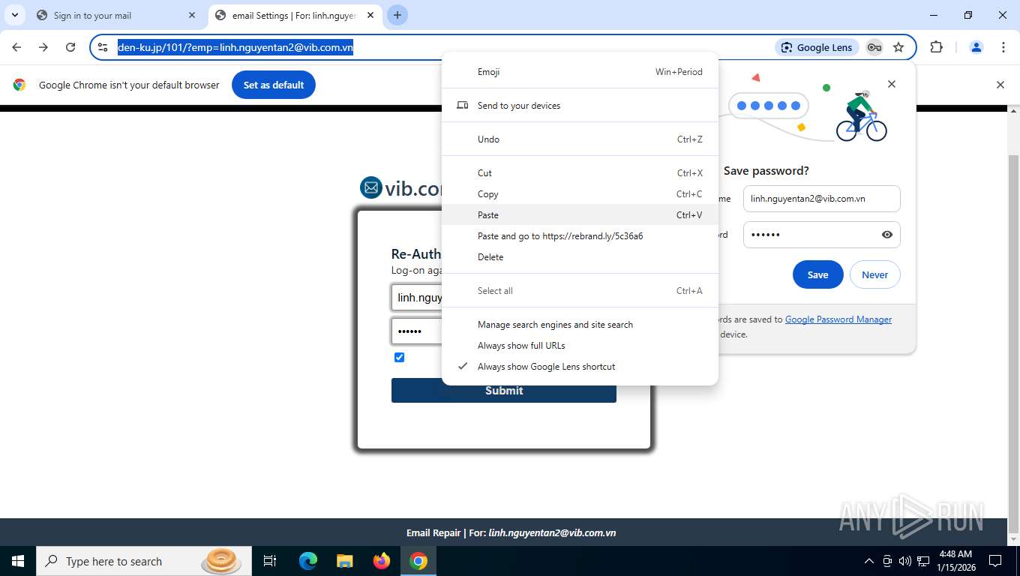Launch Microsoft Edge from the taskbar
Screen dimensions: 1020x576
click(307, 561)
